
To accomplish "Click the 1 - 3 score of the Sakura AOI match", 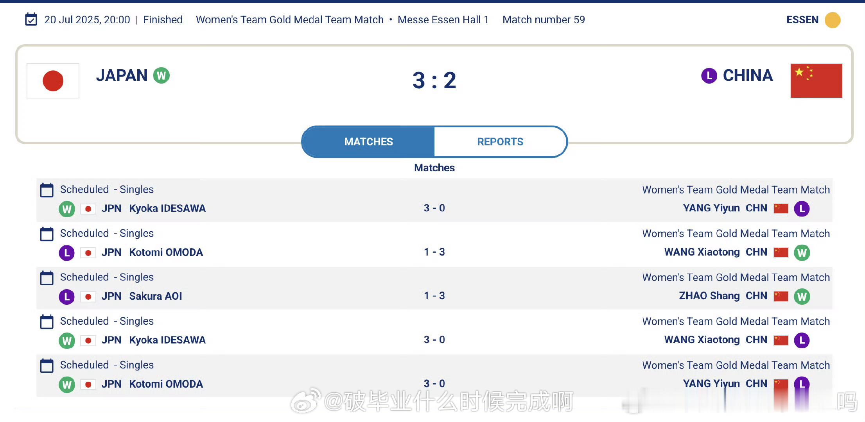I will tap(434, 296).
